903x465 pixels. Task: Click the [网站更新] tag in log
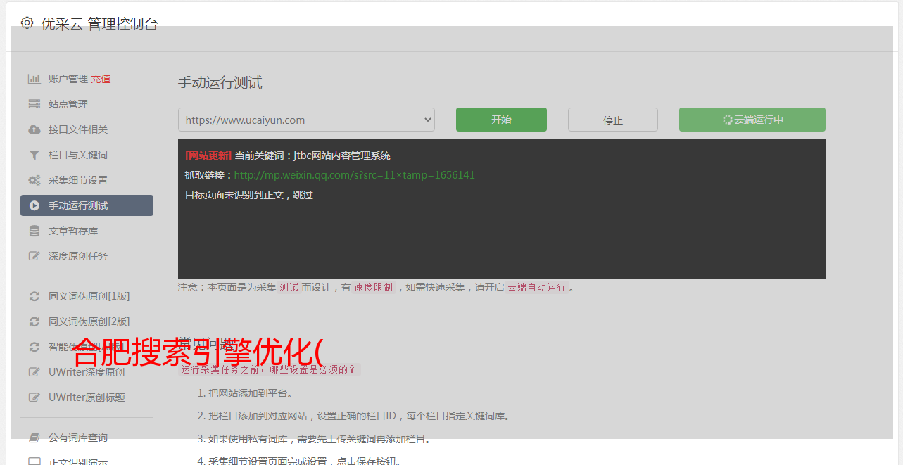pyautogui.click(x=208, y=155)
